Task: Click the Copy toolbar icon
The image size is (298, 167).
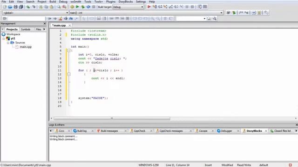Action: point(46,7)
